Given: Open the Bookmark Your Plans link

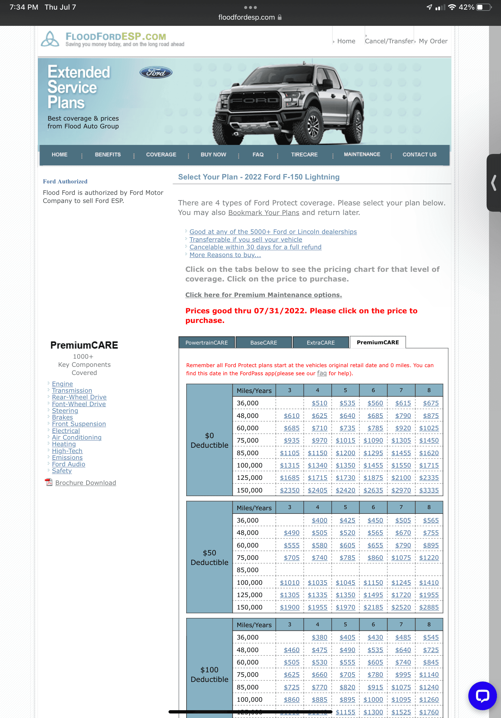Looking at the screenshot, I should tap(264, 212).
